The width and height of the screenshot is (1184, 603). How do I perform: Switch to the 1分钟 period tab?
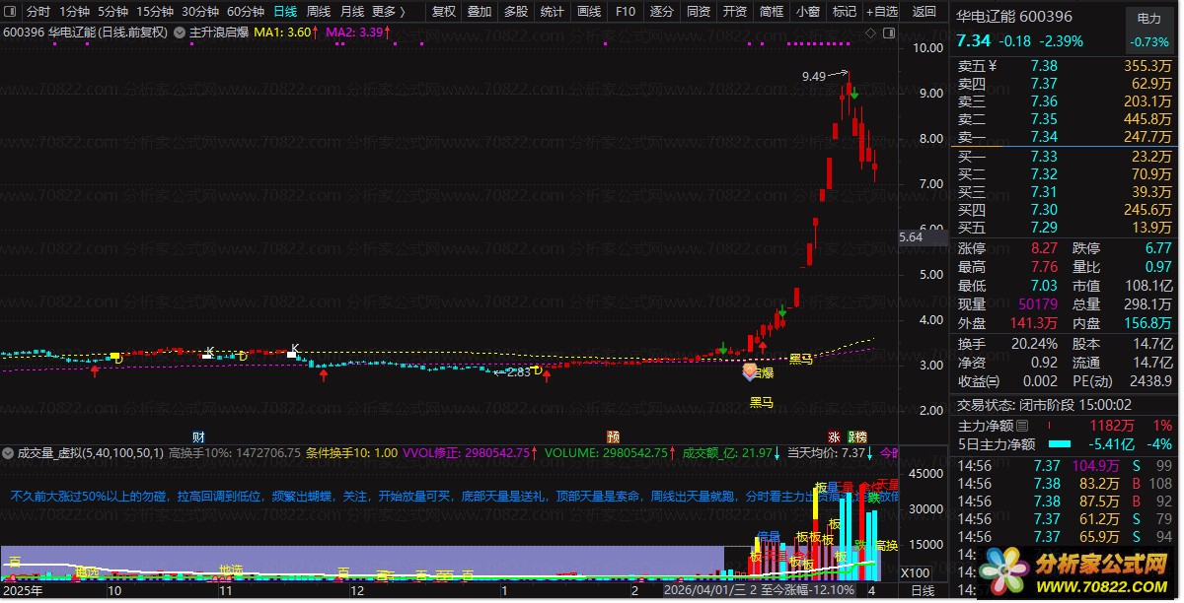74,12
